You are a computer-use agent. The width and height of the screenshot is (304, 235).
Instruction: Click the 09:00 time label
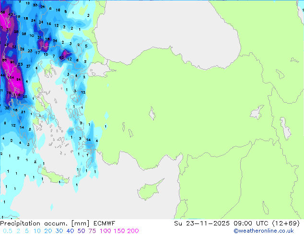(x=243, y=223)
